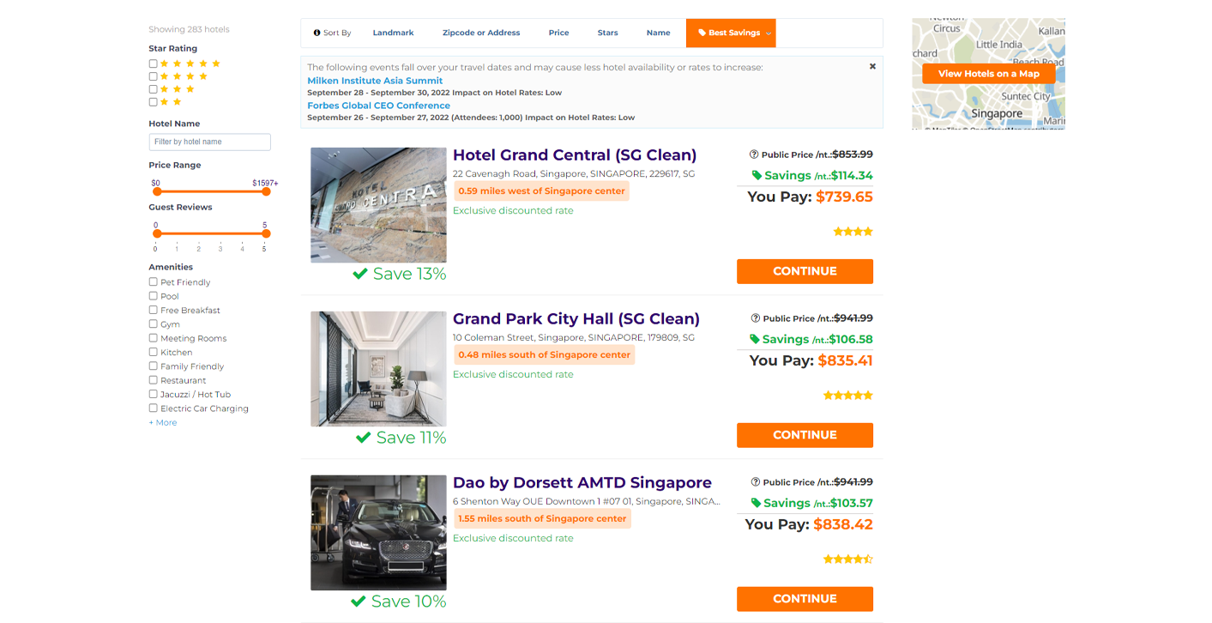Focus the Filter by hotel name field
Screen dimensions: 1212x623
click(209, 142)
